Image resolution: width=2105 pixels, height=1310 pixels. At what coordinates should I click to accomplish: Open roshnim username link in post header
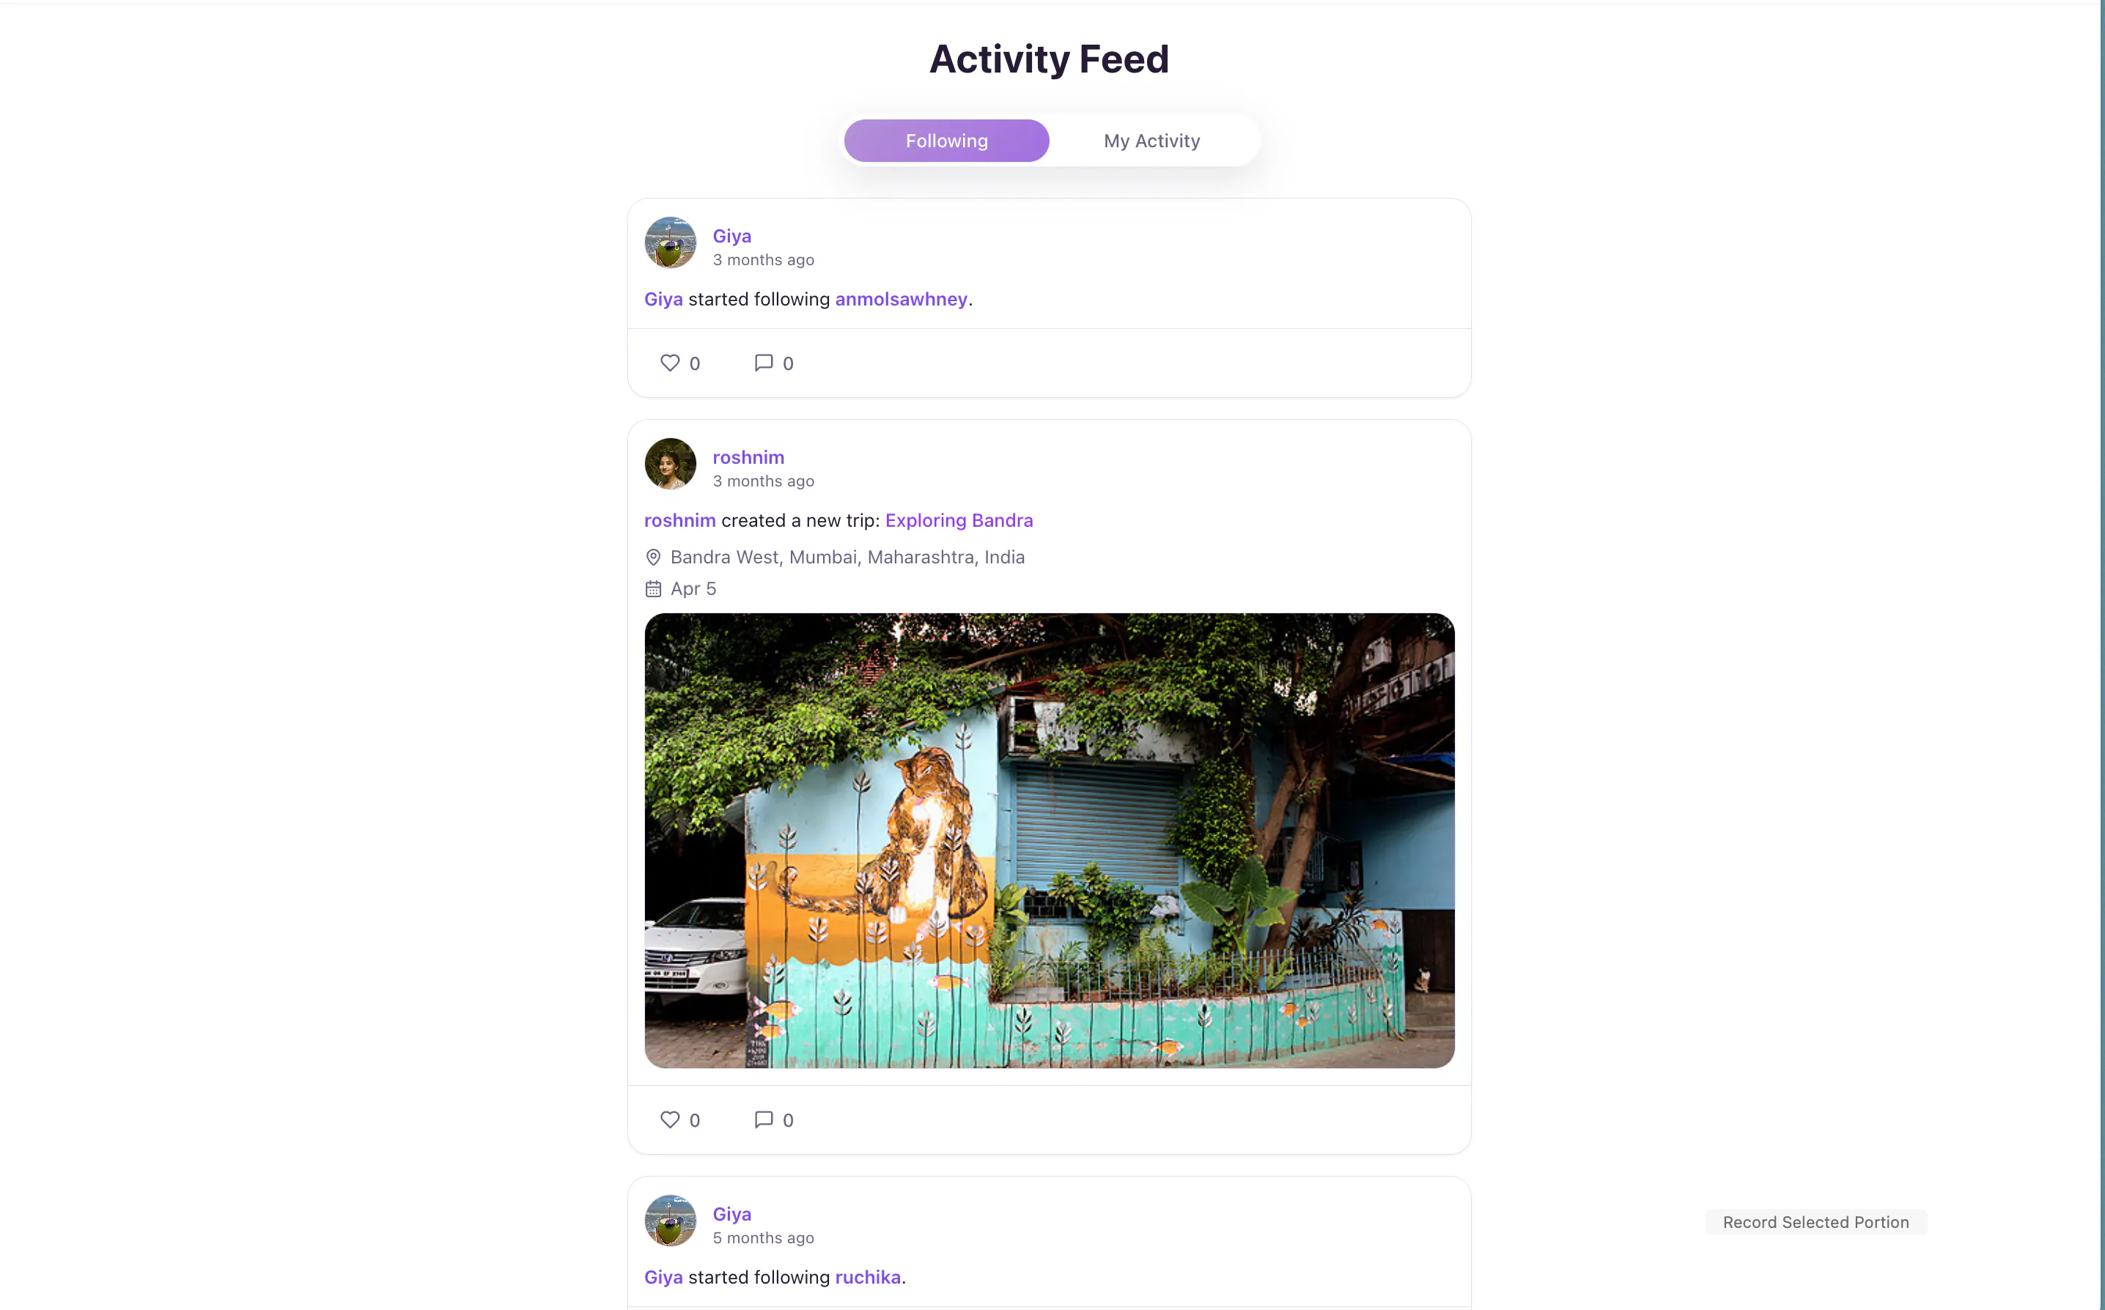point(748,457)
